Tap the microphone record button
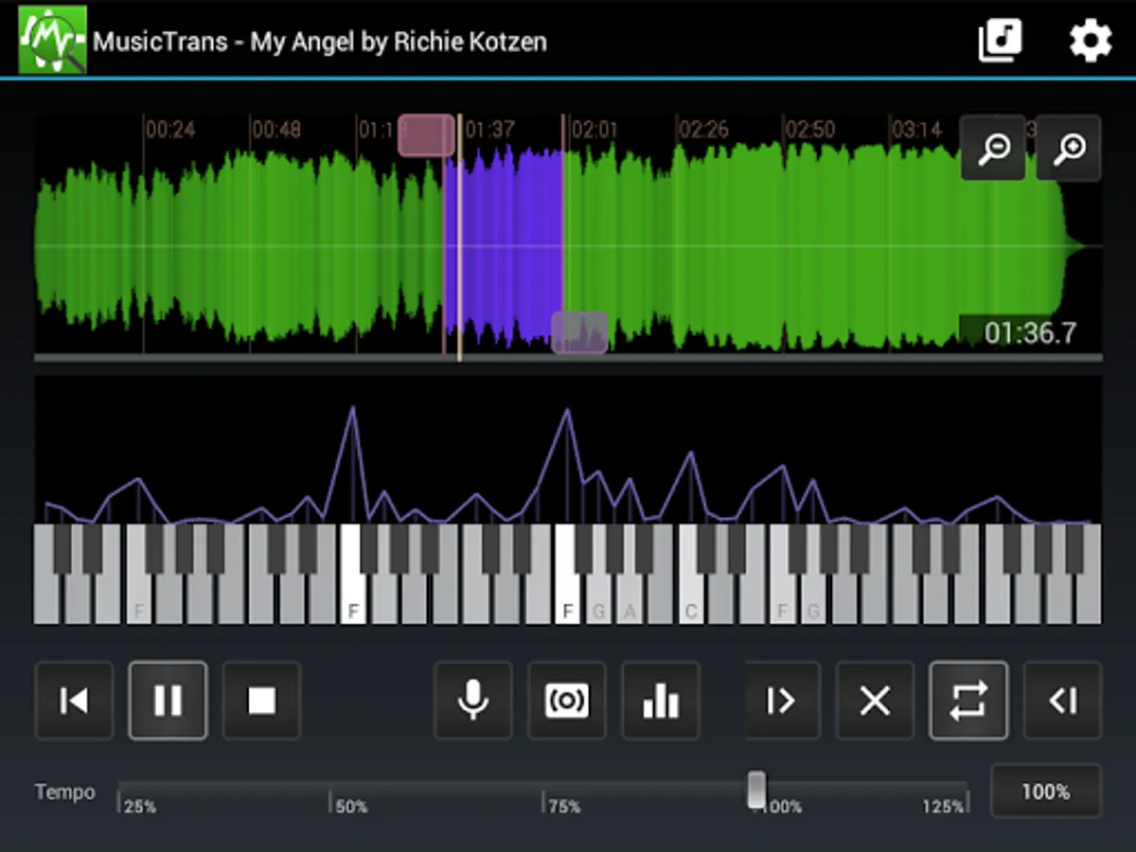This screenshot has width=1136, height=852. (473, 701)
